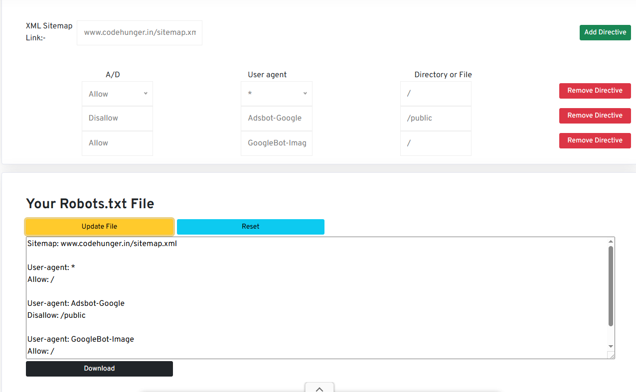
Task: Open the GoogleBot-Image user agent dropdown
Action: 276,143
